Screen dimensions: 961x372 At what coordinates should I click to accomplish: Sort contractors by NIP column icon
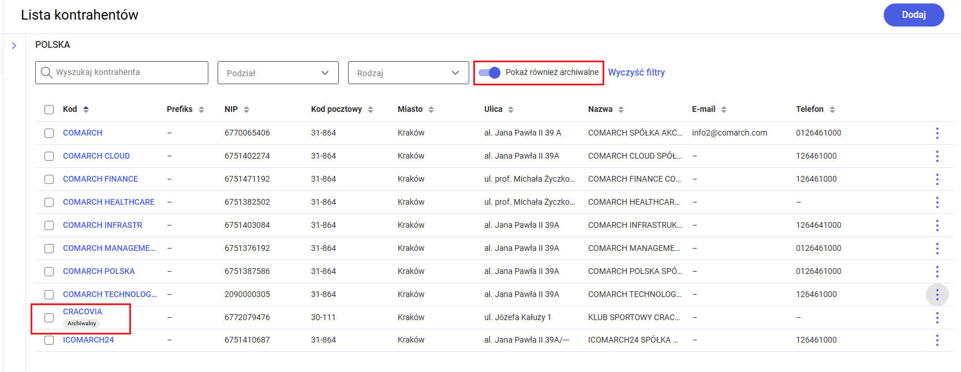click(246, 110)
